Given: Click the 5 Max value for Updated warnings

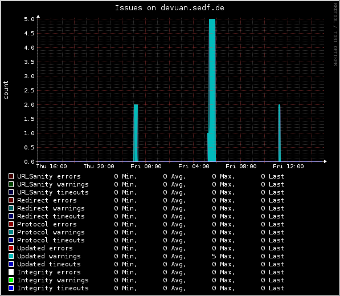Looking at the screenshot, I should [x=223, y=256].
